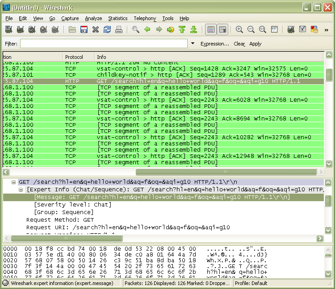The image size is (335, 289).
Task: Jump to the last packet
Action: pos(194,29)
